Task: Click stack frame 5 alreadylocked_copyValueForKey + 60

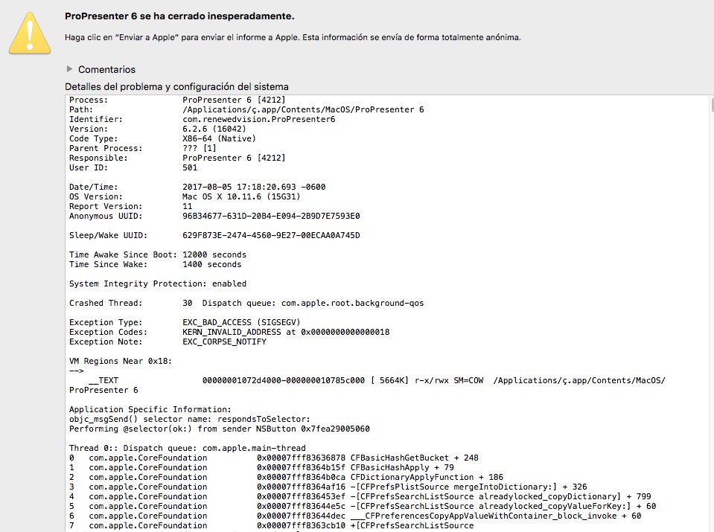Action: click(363, 506)
